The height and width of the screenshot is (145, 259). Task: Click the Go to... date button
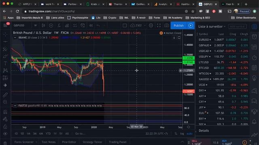point(80,133)
